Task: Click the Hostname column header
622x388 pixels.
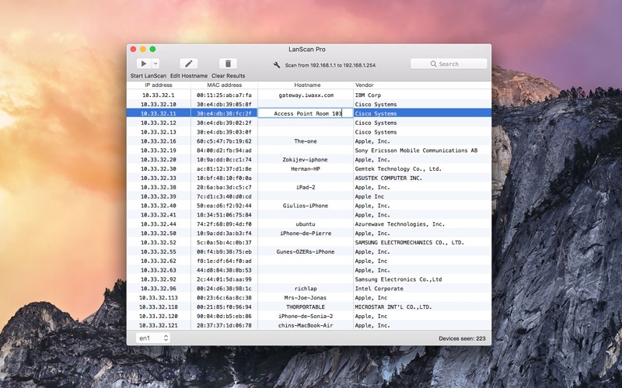Action: 306,85
